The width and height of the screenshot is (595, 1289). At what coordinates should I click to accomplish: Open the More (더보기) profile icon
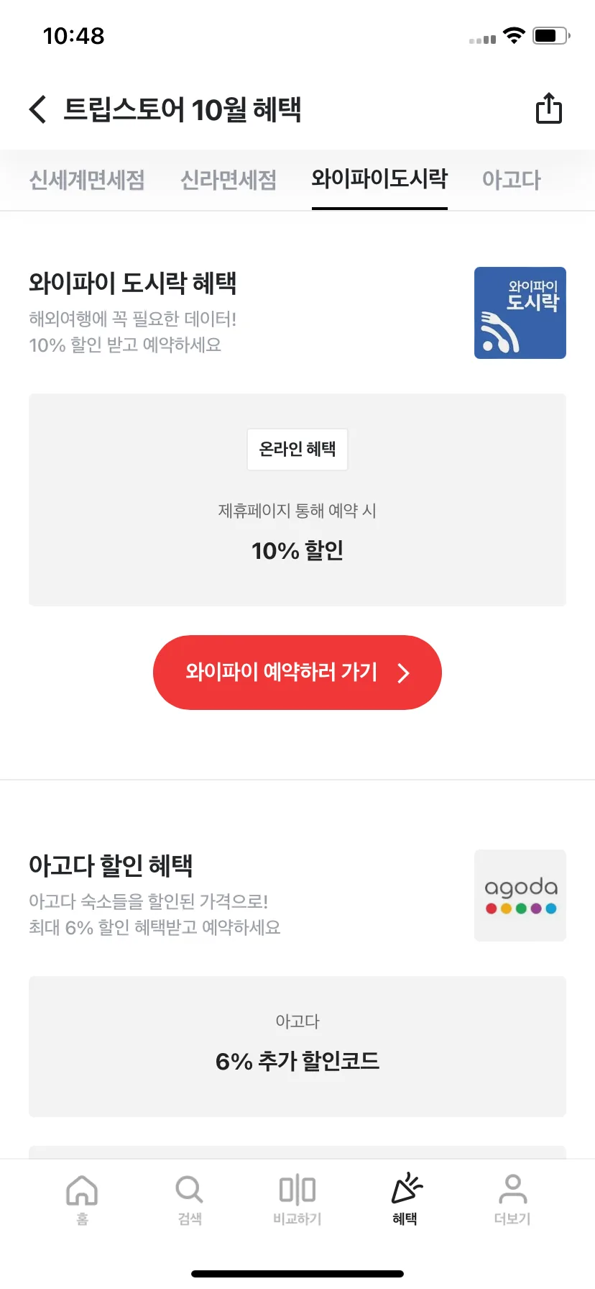coord(513,1190)
